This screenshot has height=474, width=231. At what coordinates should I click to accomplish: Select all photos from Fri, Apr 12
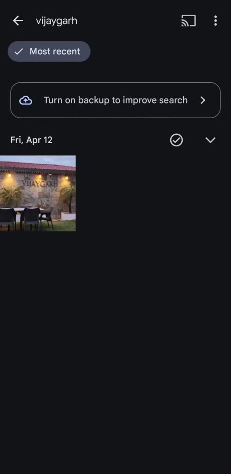(176, 140)
